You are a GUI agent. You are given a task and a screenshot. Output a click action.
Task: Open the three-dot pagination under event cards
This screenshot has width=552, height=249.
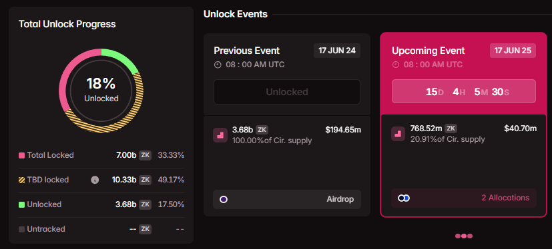pyautogui.click(x=464, y=236)
